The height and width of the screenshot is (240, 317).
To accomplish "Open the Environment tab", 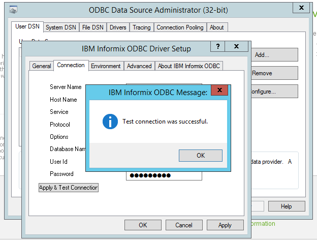I will [106, 66].
